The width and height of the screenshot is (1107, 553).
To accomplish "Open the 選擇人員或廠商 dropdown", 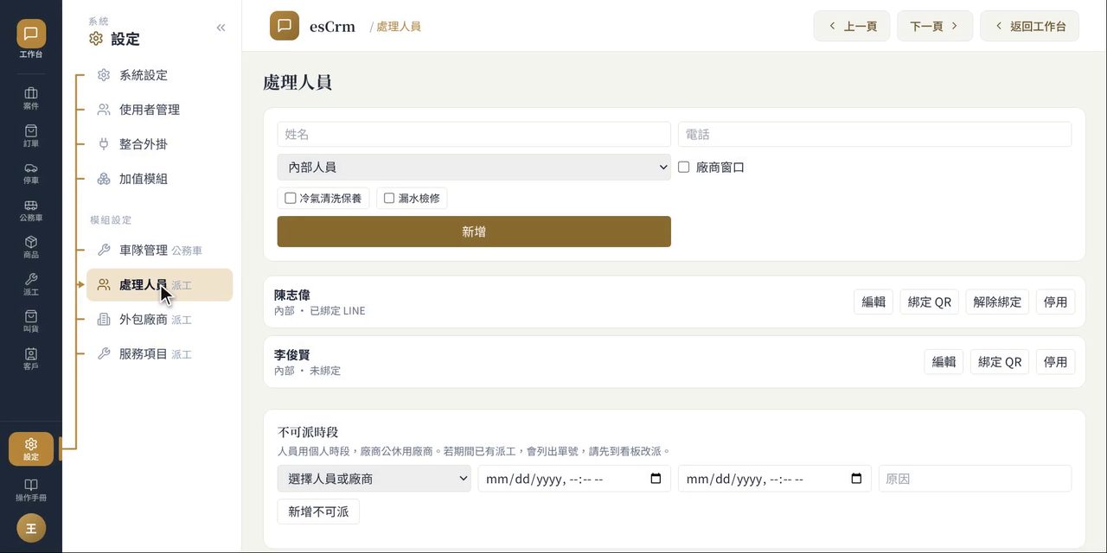I will click(x=374, y=479).
